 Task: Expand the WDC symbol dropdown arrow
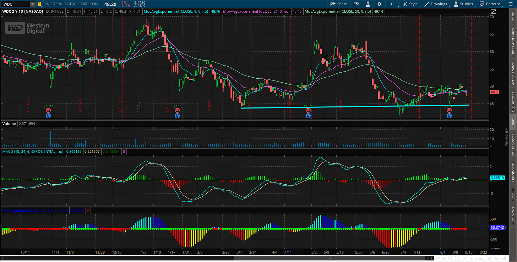pyautogui.click(x=33, y=4)
